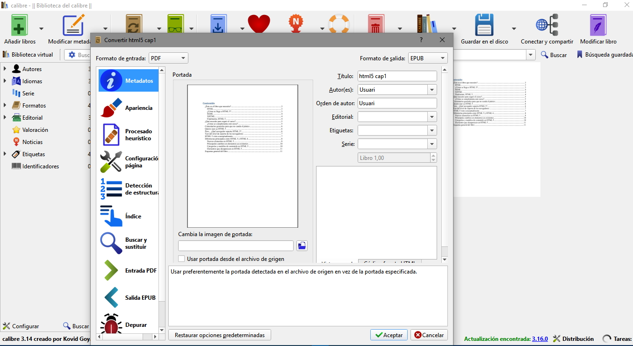Expand the Idiomas tree node
This screenshot has width=633, height=346.
(5, 81)
